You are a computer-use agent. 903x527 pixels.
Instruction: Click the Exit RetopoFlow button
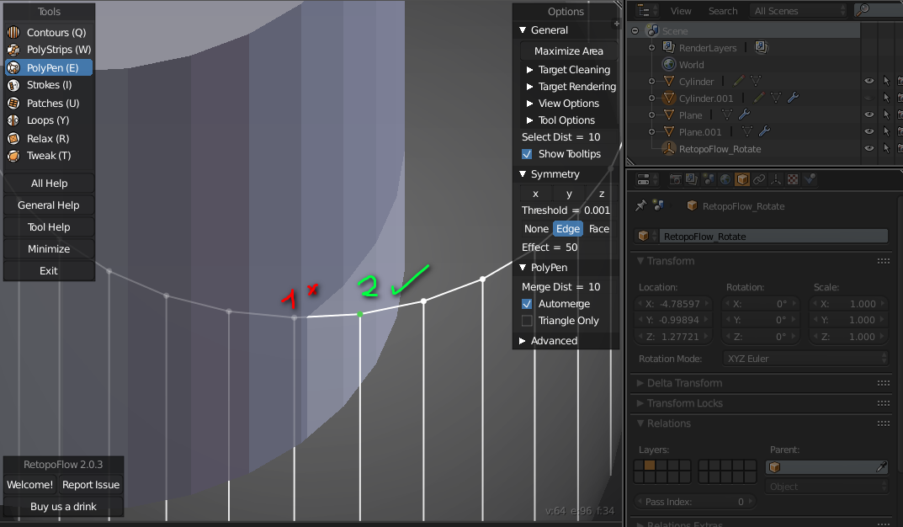click(x=49, y=271)
